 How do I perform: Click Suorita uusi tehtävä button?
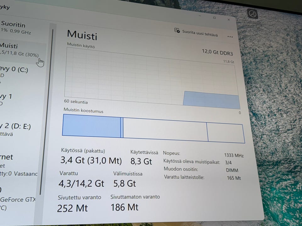[196, 33]
